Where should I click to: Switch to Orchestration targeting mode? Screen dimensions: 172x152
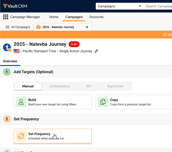(60, 86)
